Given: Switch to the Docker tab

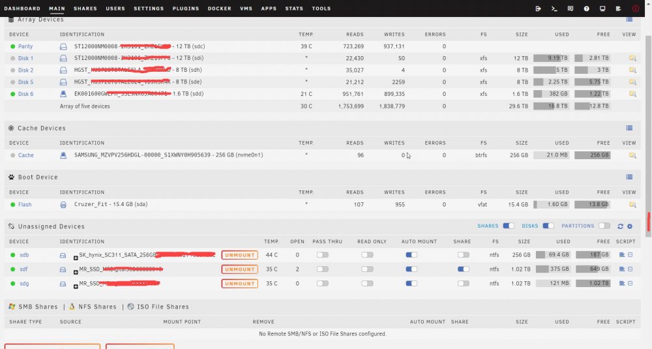Looking at the screenshot, I should pos(219,8).
